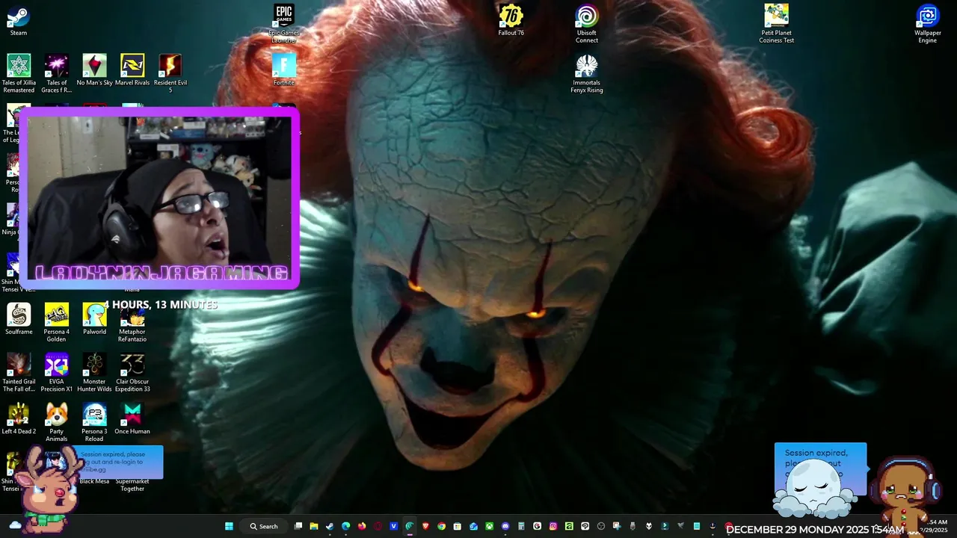Image resolution: width=957 pixels, height=538 pixels.
Task: Open the Windows Start menu
Action: point(229,526)
